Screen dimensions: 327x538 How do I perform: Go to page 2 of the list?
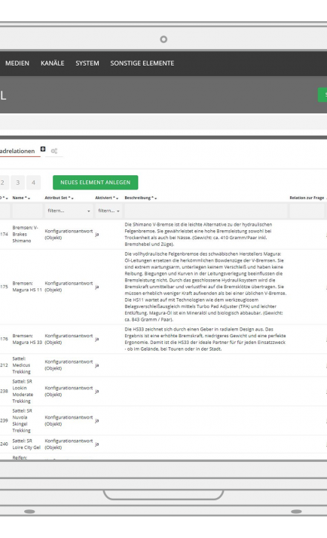(x=3, y=183)
